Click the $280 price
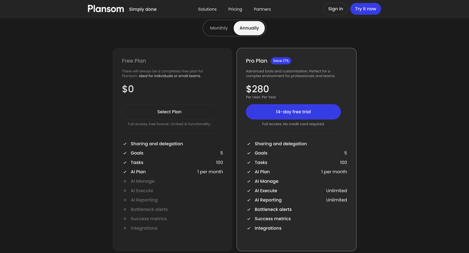 [257, 89]
